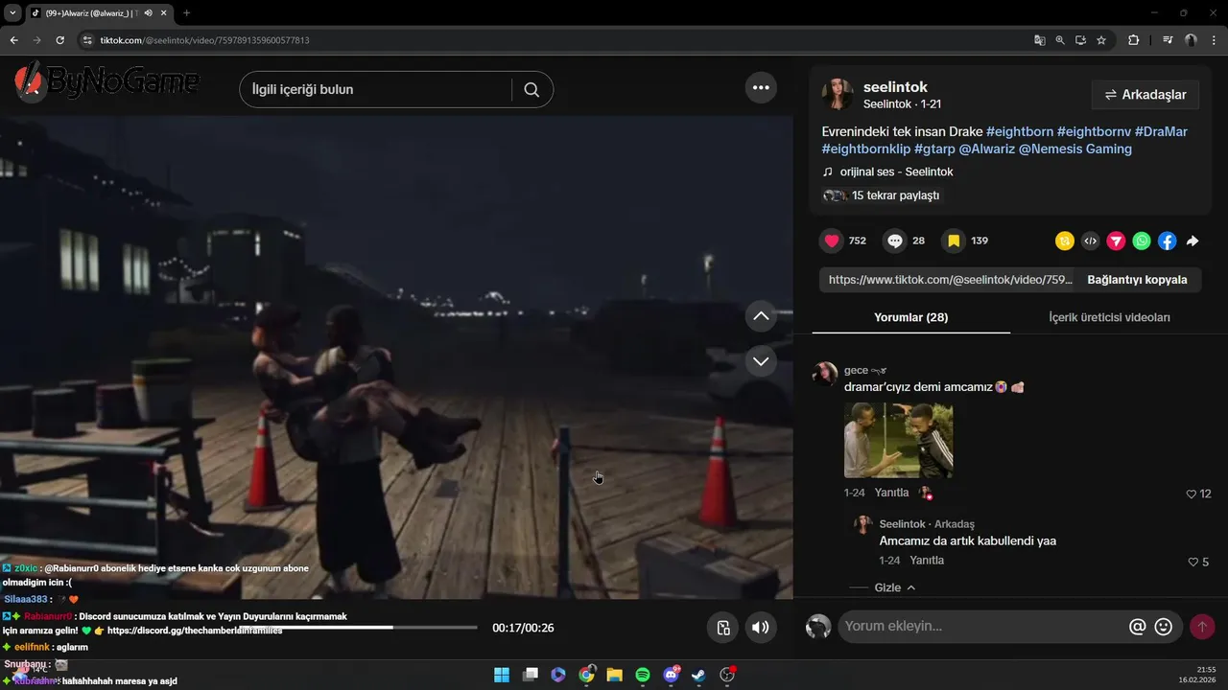
Task: Like the video with the heart icon
Action: 832,241
